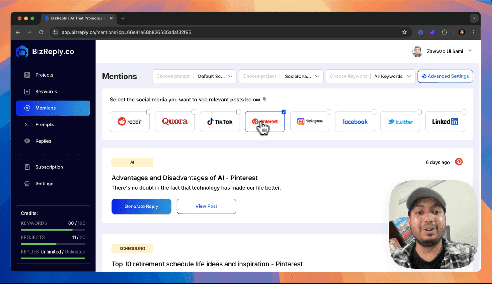Click the post title 'Advantages and Disadvantages of AI - Pinterest'
This screenshot has height=284, width=492.
(x=184, y=178)
